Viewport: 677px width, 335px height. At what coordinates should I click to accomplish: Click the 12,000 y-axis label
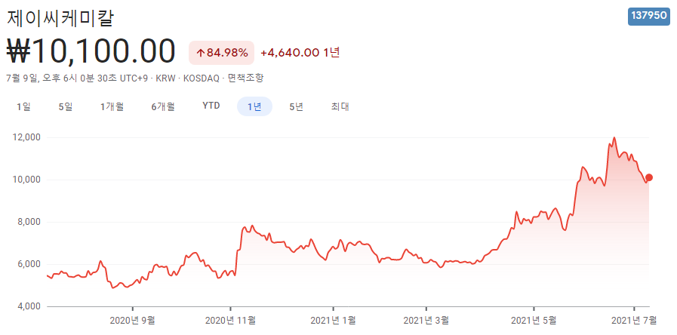[27, 138]
